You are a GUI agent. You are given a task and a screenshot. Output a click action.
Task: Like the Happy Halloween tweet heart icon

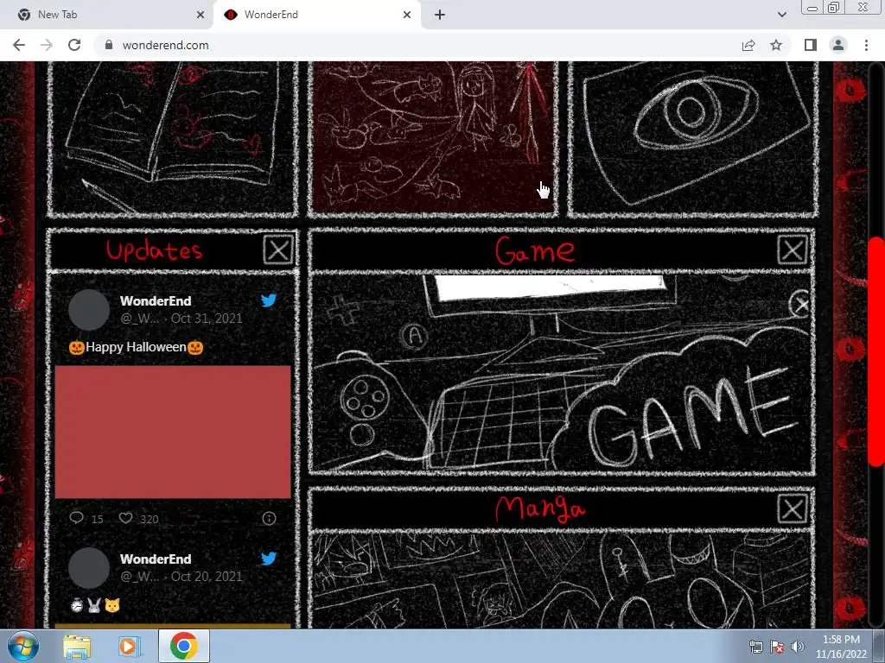pos(125,518)
